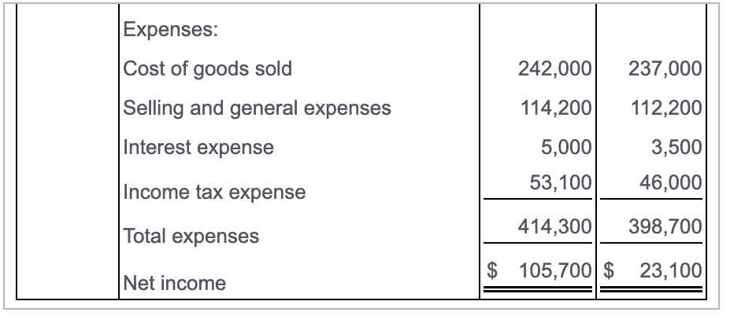Select the Net income label
The image size is (756, 327).
pos(175,283)
